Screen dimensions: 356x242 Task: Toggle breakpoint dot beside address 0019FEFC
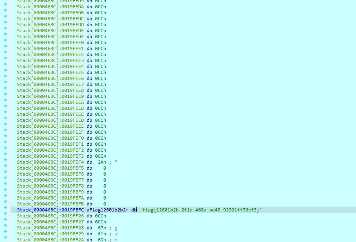tap(6, 208)
